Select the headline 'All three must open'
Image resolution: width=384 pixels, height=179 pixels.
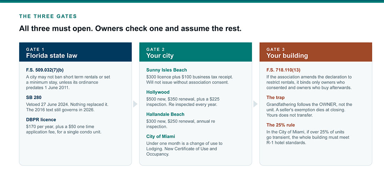pyautogui.click(x=130, y=29)
